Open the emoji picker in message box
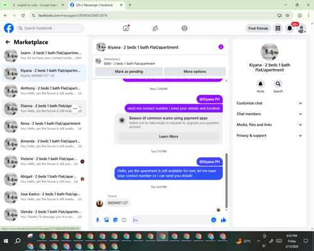The height and width of the screenshot is (251, 314). click(x=214, y=220)
